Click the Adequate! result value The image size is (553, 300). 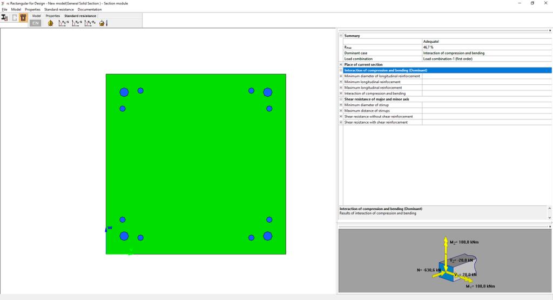coord(431,41)
